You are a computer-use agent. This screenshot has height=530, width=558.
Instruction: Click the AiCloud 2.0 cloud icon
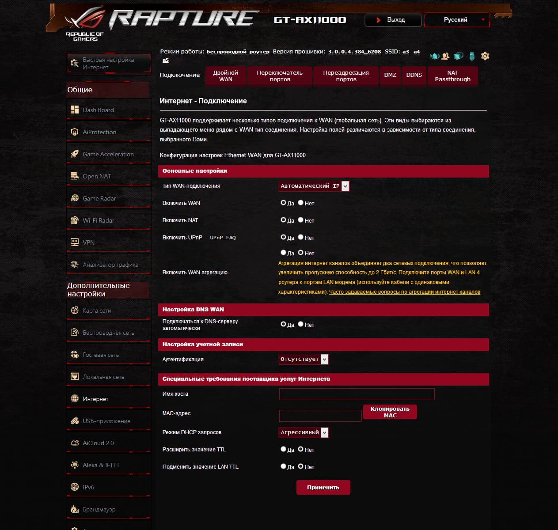click(x=74, y=443)
